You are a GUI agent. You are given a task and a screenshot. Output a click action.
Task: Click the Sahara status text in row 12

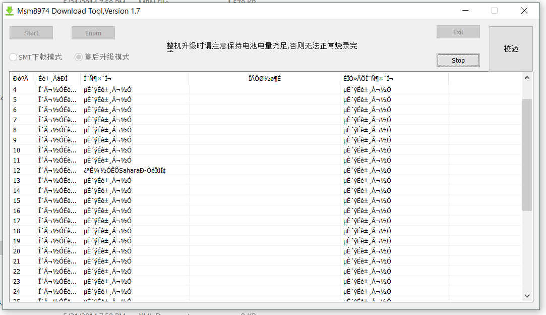point(125,171)
